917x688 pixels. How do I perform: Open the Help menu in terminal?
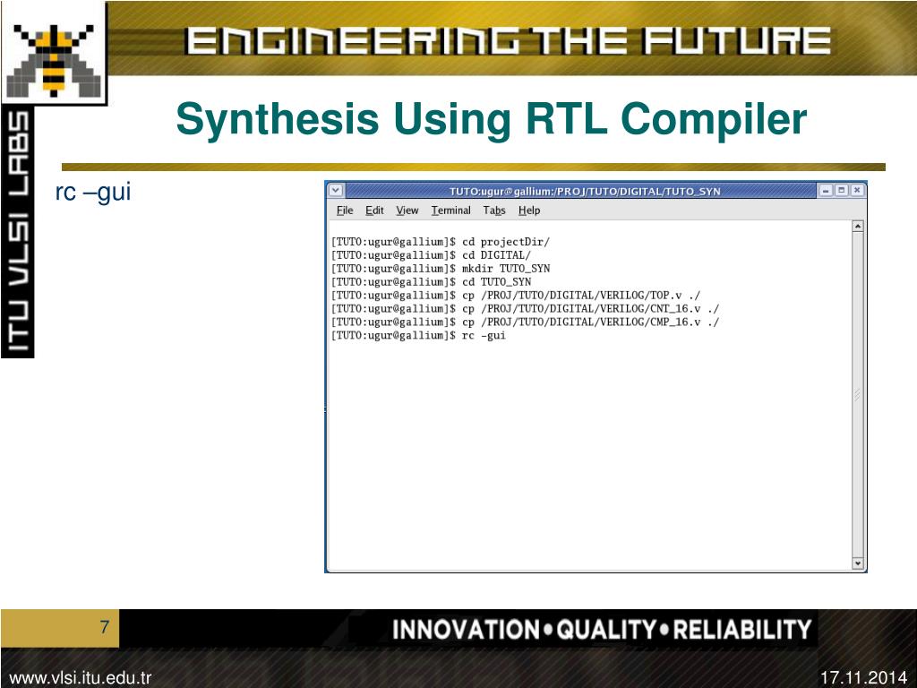(529, 211)
